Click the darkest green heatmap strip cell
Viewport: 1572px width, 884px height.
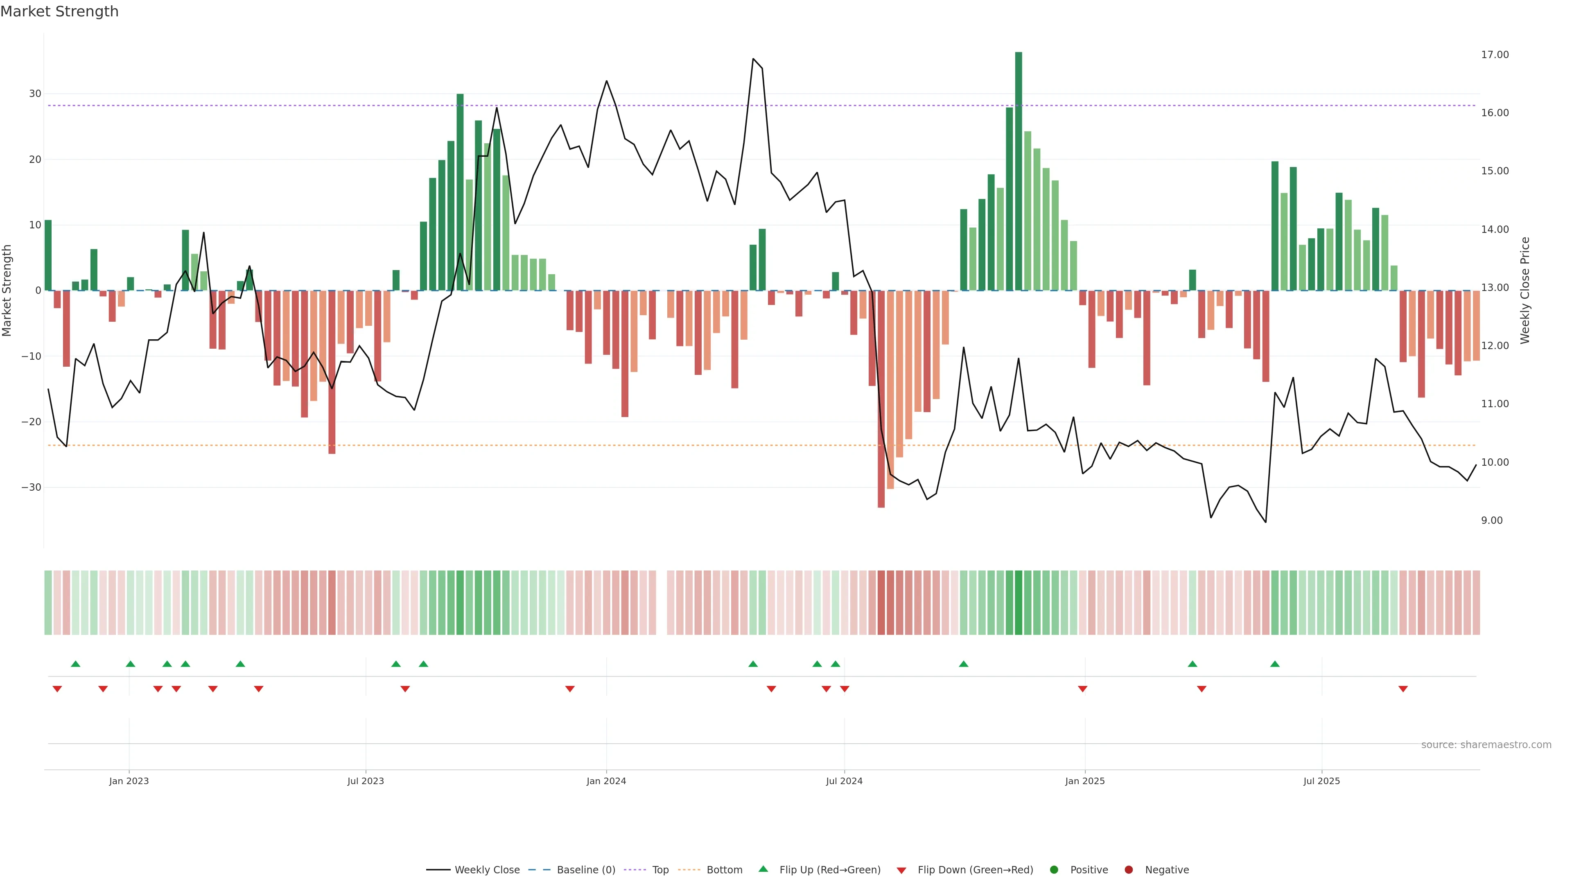tap(1019, 603)
